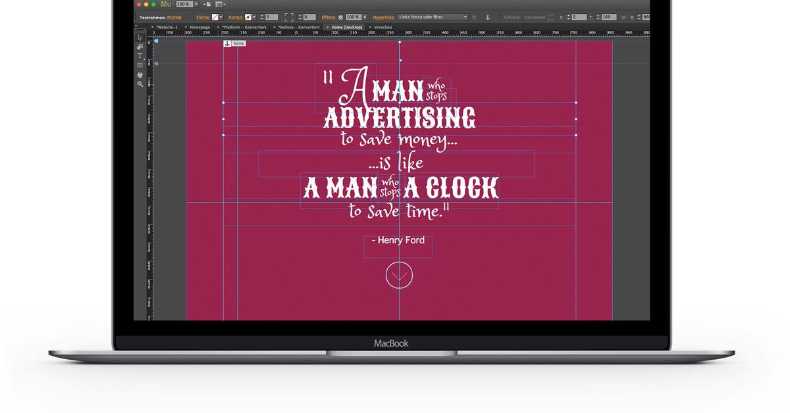Switch to the Vorschau tab

coord(383,27)
